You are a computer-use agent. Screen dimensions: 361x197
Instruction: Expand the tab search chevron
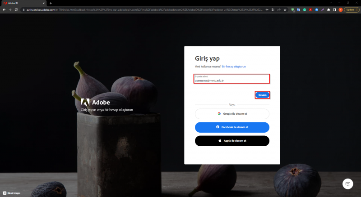[331, 3]
